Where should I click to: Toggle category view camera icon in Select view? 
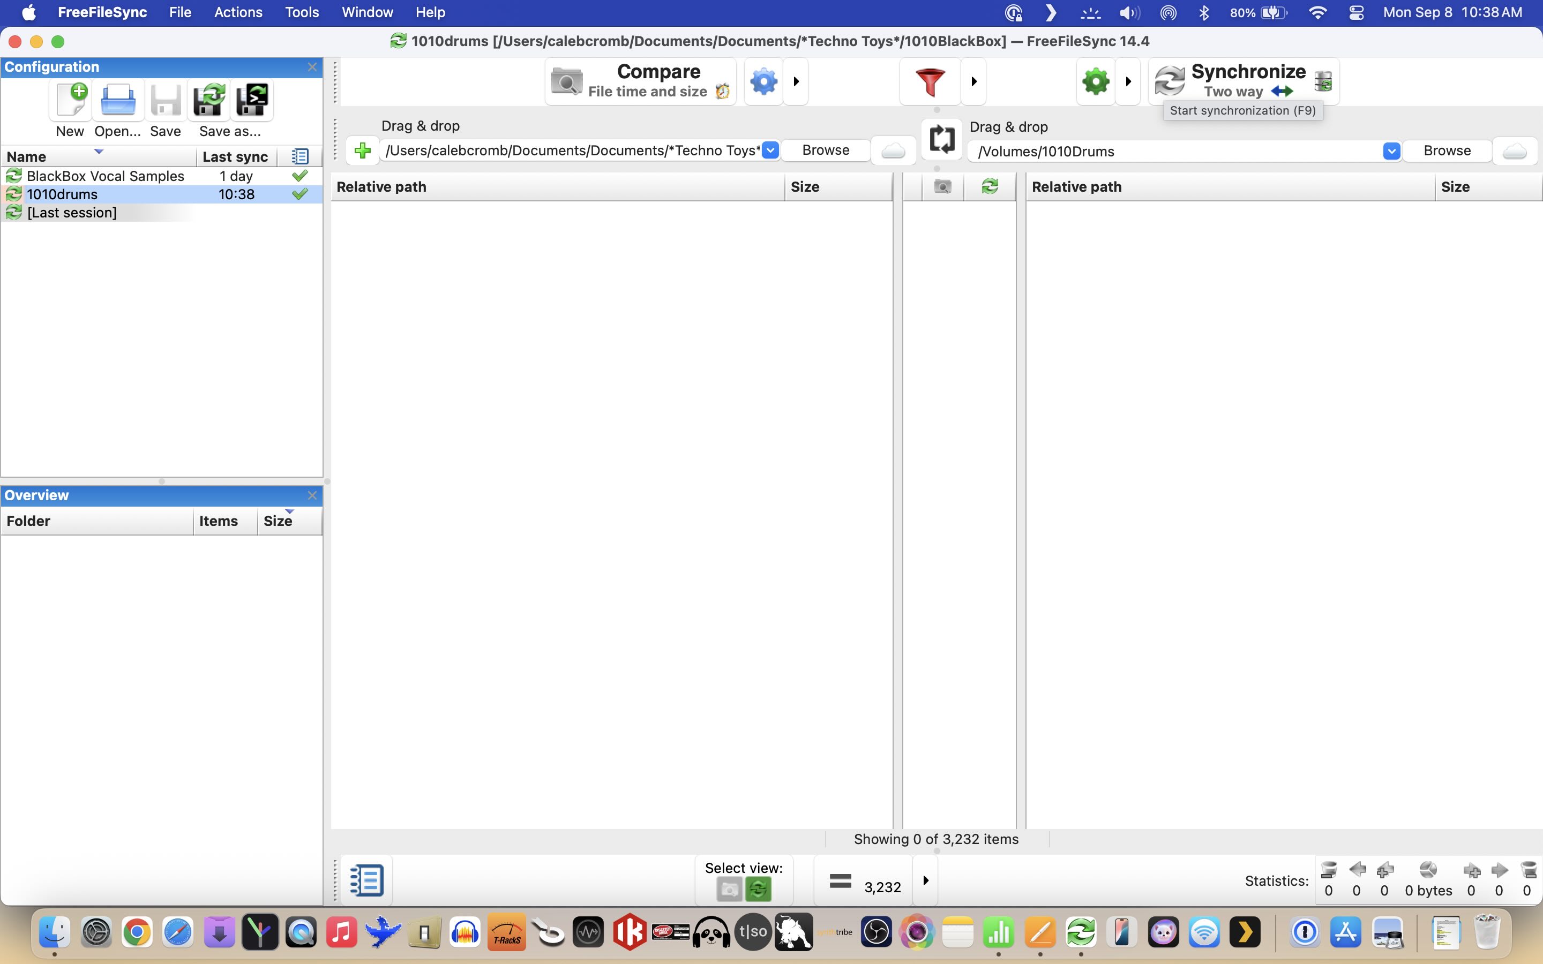(729, 889)
